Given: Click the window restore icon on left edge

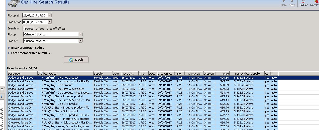Looking at the screenshot, I should (x=2, y=90).
